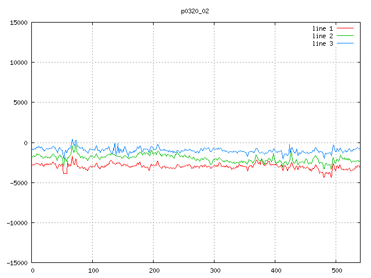This screenshot has width=371, height=278.
Task: Click the y-axis label 15000
Action: [19, 23]
